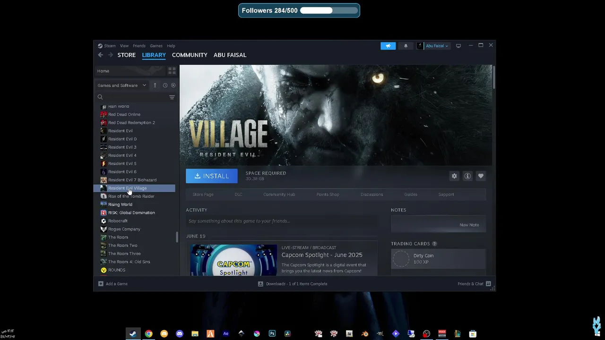Click the game list scrollbar thumb
Image resolution: width=605 pixels, height=340 pixels.
coord(177,237)
